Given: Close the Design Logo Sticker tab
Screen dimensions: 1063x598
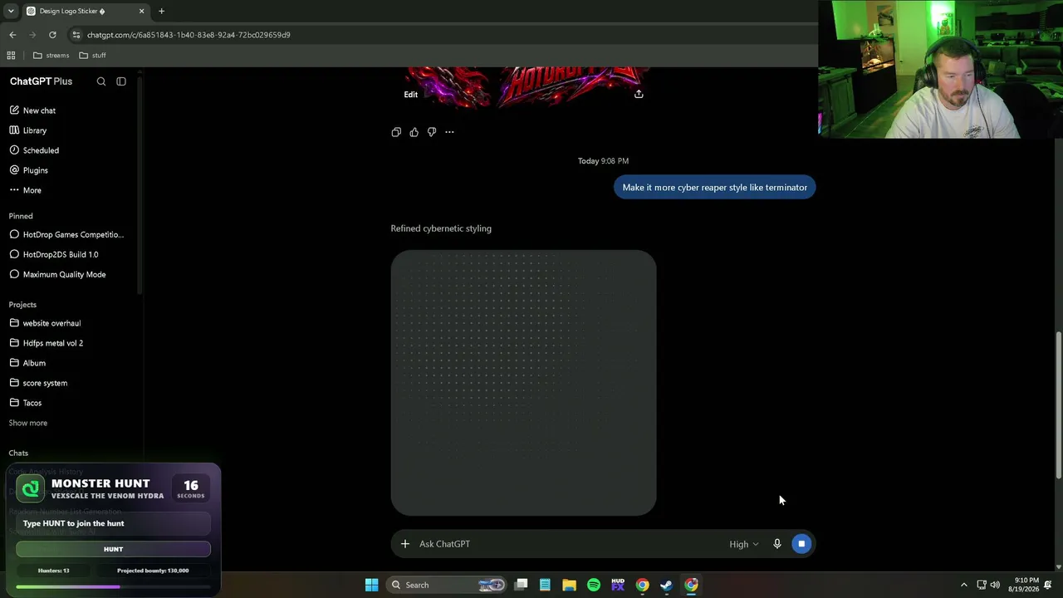Looking at the screenshot, I should pyautogui.click(x=142, y=12).
